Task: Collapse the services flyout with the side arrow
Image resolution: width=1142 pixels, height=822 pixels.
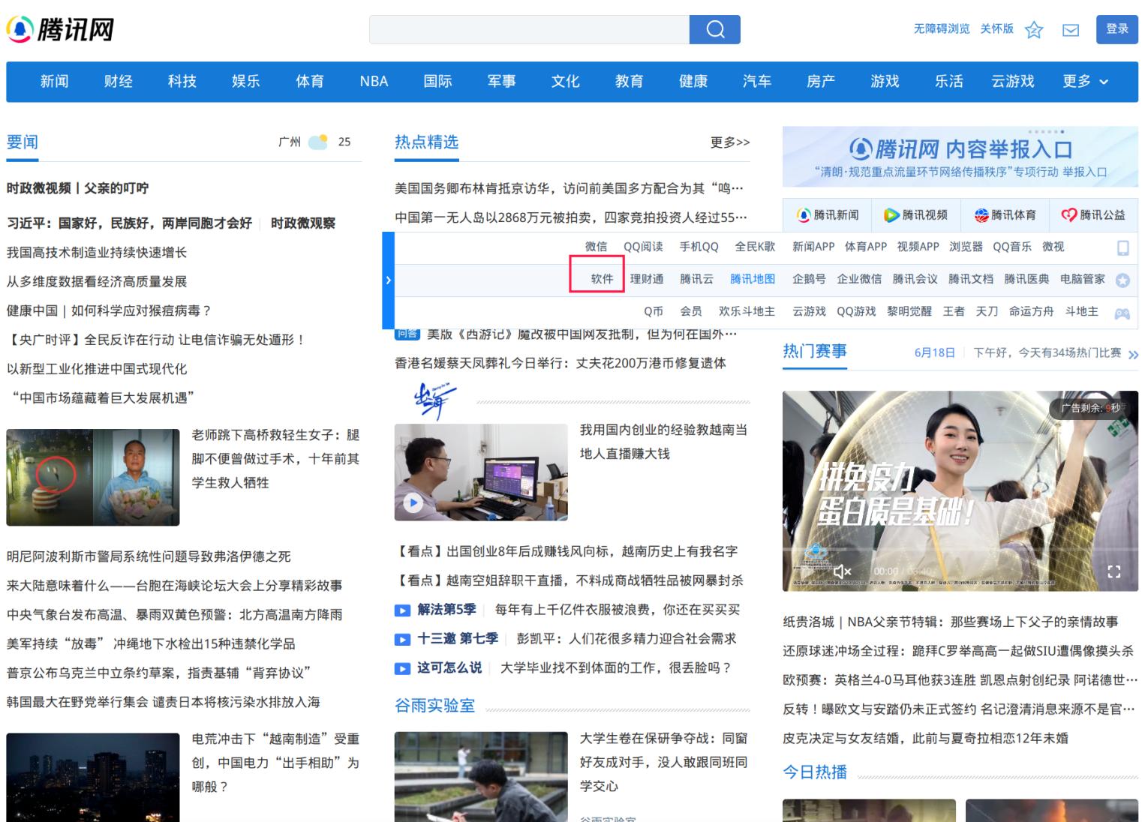Action: (388, 280)
